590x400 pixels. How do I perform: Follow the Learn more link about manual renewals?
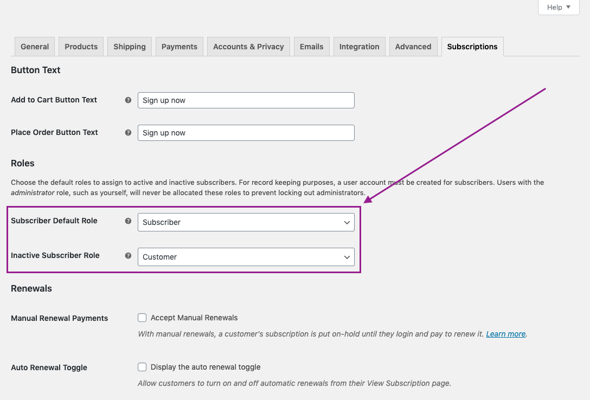[x=506, y=334]
